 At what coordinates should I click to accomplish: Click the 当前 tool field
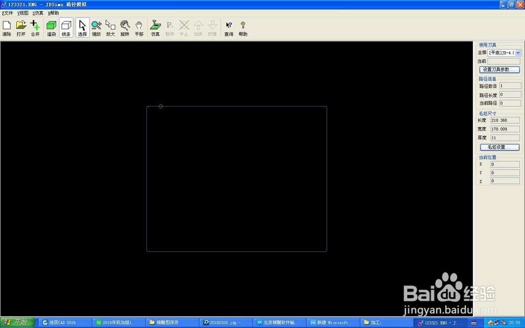504,61
